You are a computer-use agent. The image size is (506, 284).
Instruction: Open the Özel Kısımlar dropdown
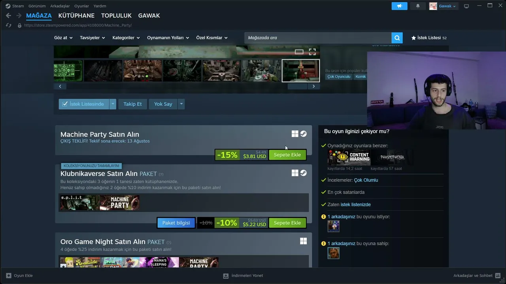(212, 38)
